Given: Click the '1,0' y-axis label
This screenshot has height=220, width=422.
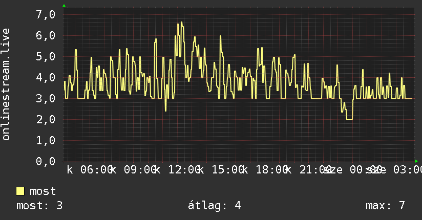Looking at the screenshot, I should click(46, 140).
